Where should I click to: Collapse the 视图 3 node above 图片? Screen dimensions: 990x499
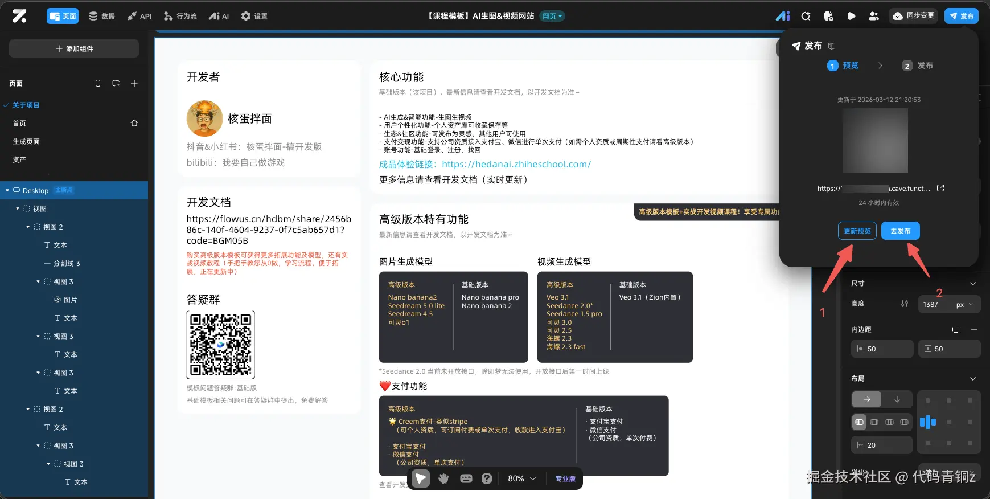(x=38, y=281)
